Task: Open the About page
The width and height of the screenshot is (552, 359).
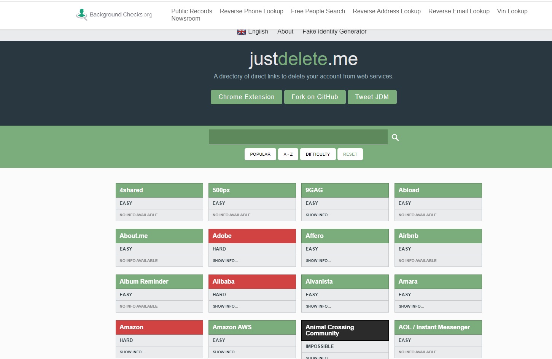Action: tap(285, 31)
